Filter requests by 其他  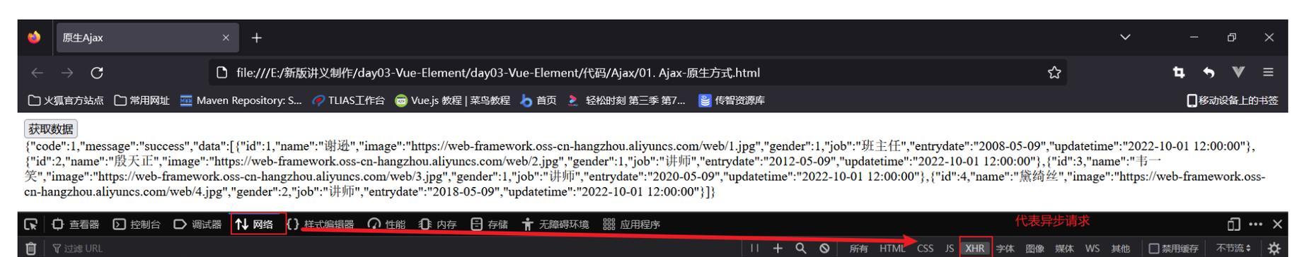click(x=1120, y=249)
